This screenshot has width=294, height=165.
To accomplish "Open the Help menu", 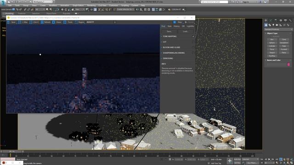I will (x=143, y=5).
